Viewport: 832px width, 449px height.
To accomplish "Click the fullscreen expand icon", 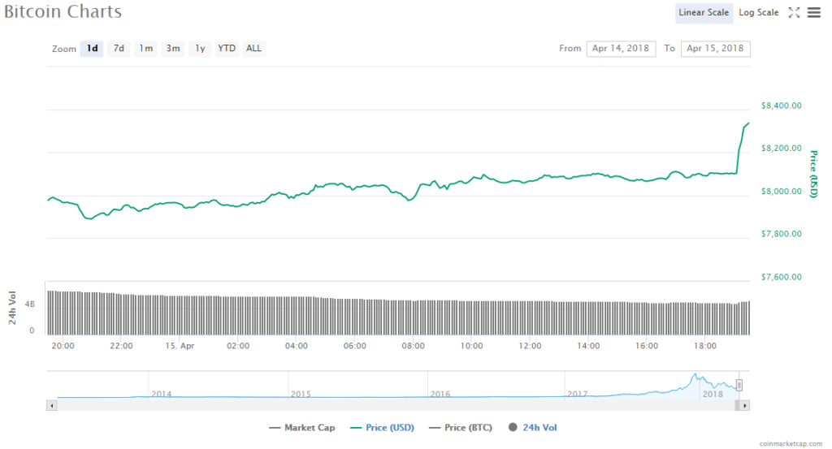I will pos(795,12).
